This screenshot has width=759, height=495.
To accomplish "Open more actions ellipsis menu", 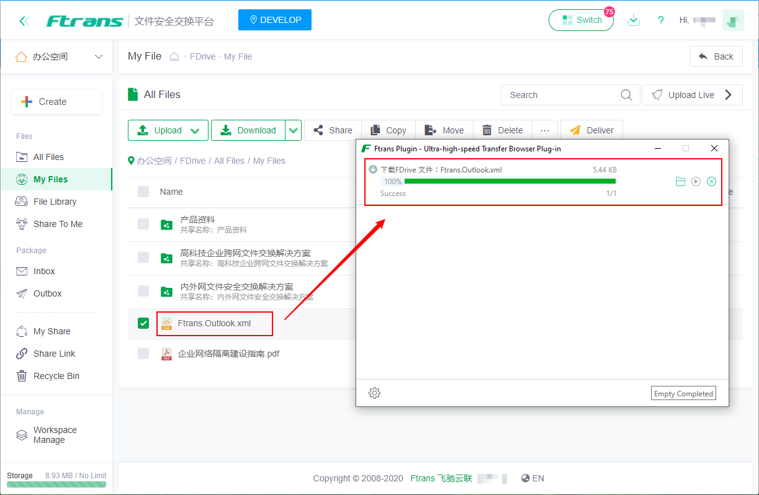I will click(545, 130).
